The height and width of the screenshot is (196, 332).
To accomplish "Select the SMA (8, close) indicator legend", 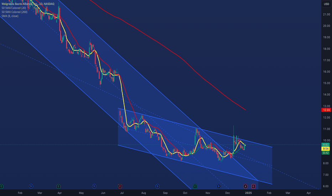I will (10, 16).
